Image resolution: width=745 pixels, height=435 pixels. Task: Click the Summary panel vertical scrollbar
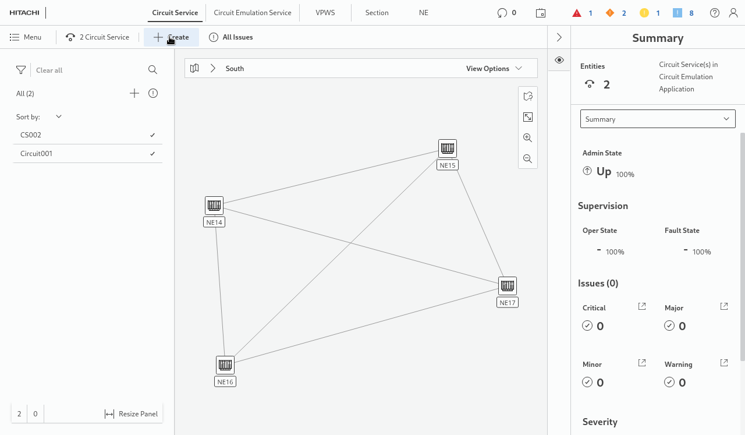(x=742, y=245)
